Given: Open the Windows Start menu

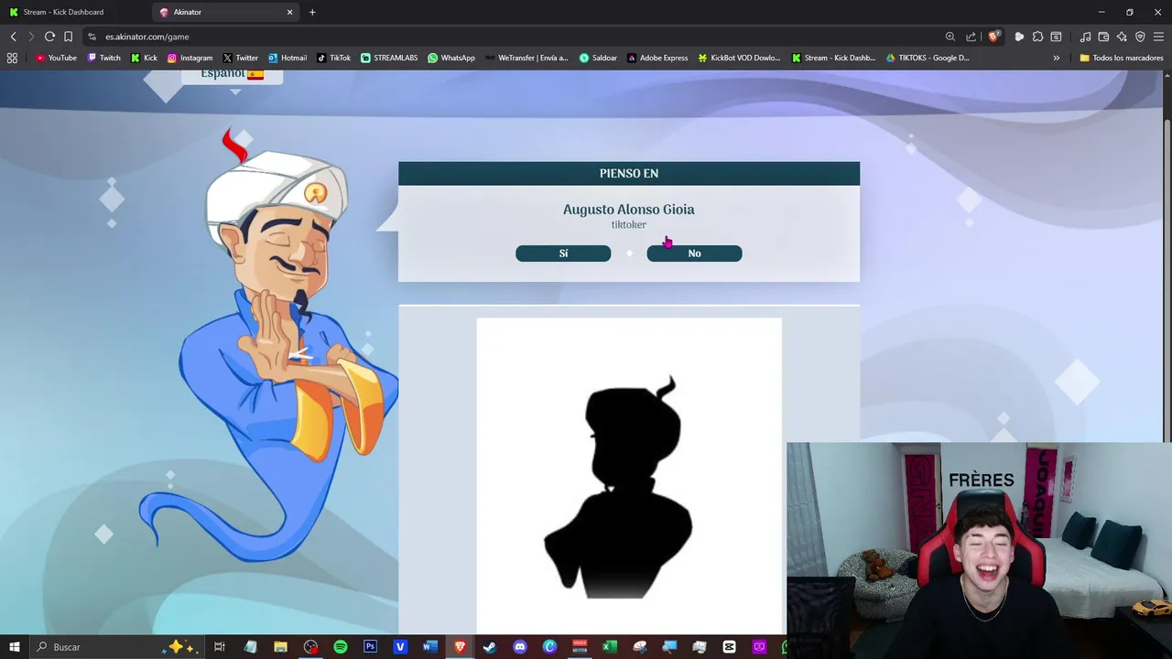Looking at the screenshot, I should pos(14,647).
